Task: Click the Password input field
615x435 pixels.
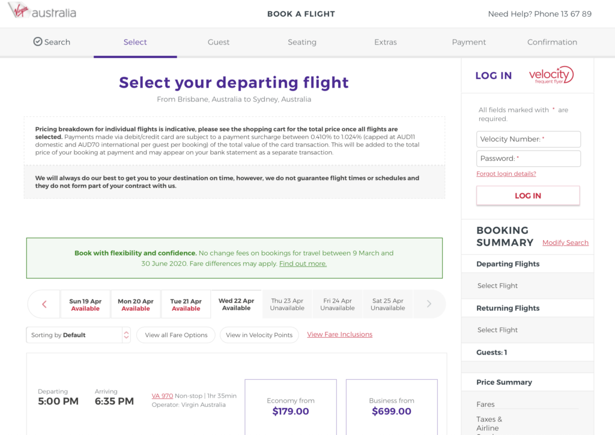Action: [529, 158]
